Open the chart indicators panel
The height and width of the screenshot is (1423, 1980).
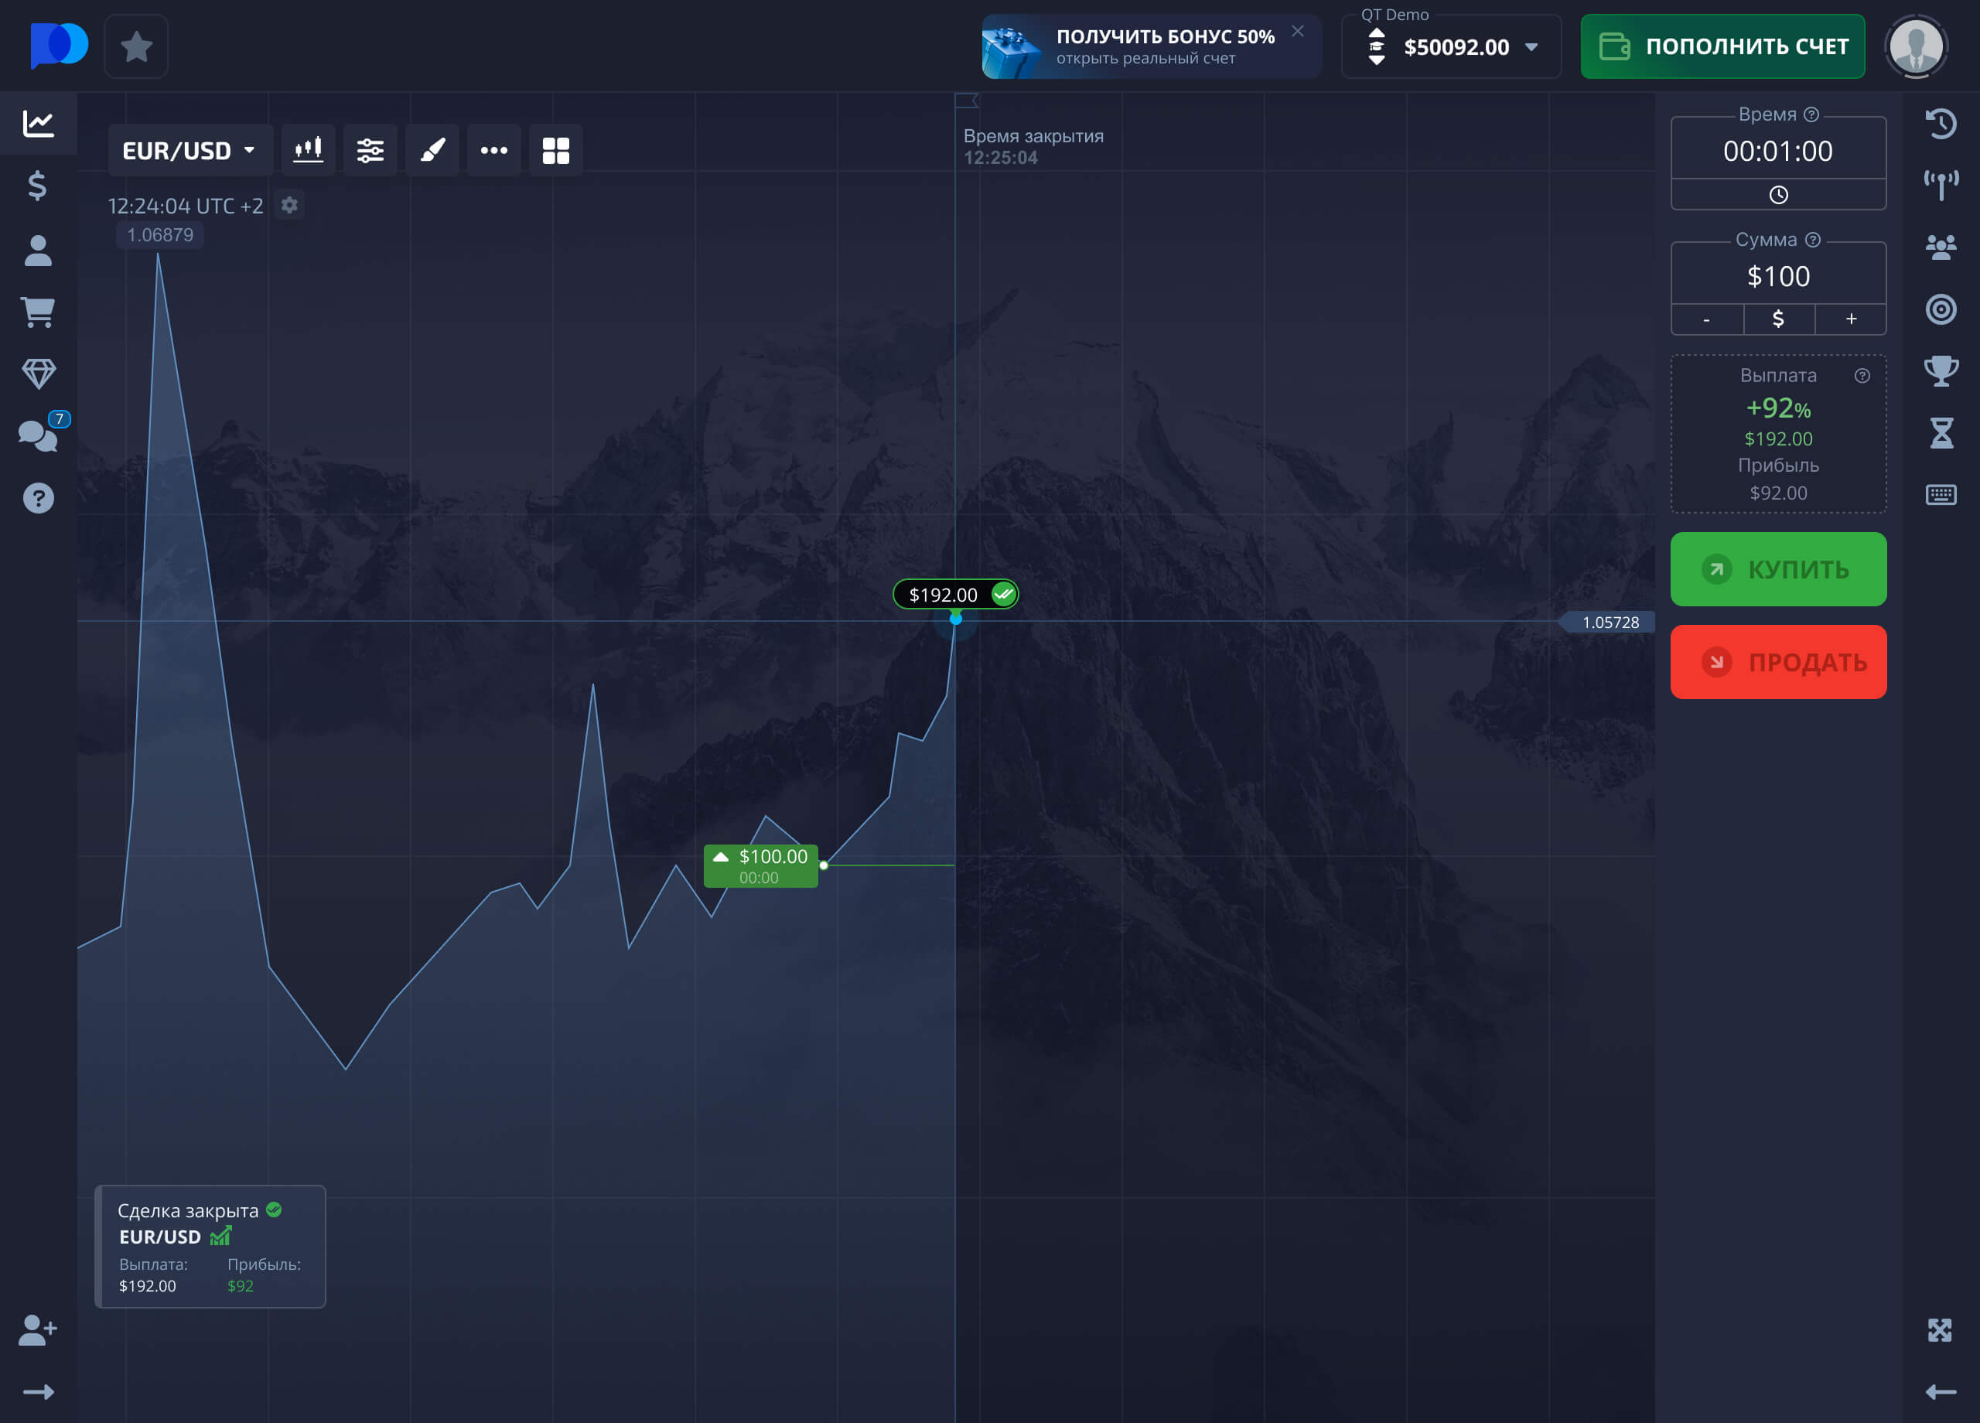(370, 149)
